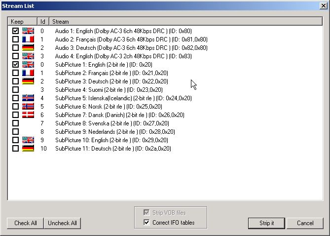330x236 pixels.
Task: Check the SubPicture 8 Svenska checkbox
Action: coord(15,123)
